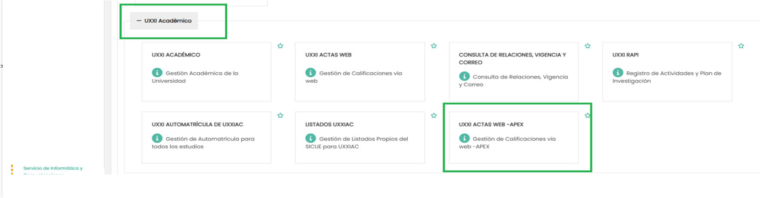The height and width of the screenshot is (198, 760).
Task: Favorite the UXXI RAPI card star
Action: coord(741,46)
